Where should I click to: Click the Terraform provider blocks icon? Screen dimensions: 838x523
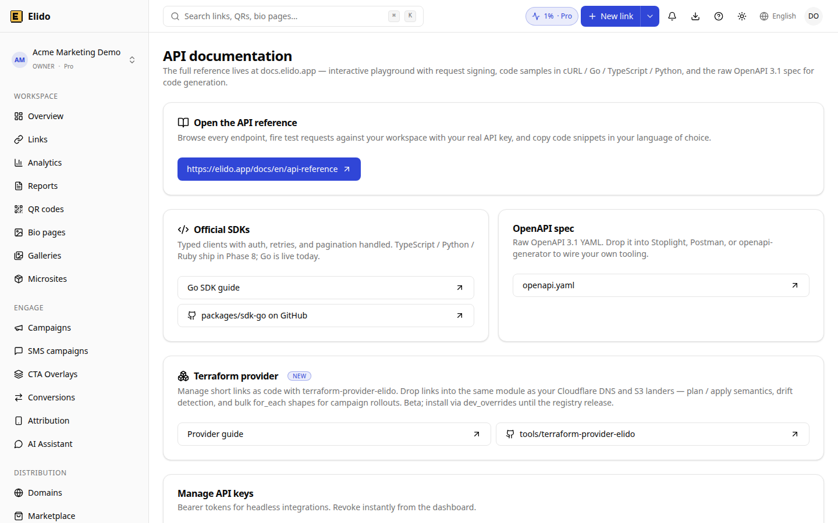183,376
